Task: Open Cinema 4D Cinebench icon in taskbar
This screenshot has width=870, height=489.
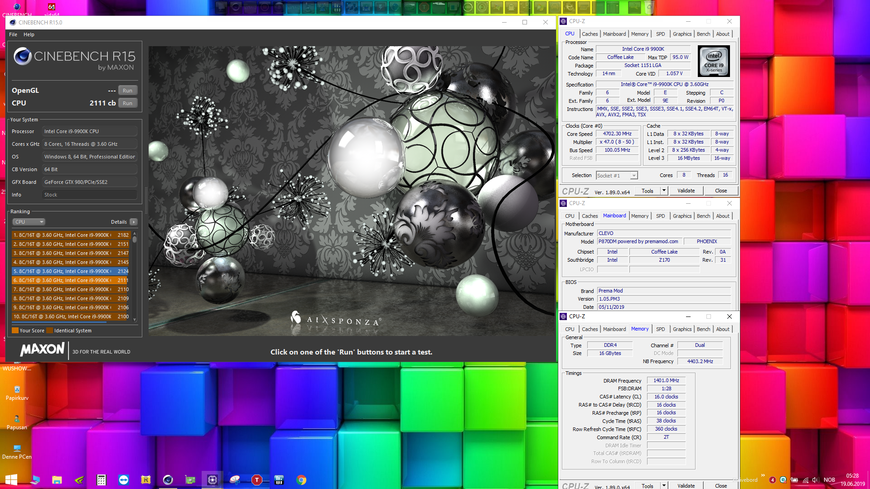Action: 168,480
